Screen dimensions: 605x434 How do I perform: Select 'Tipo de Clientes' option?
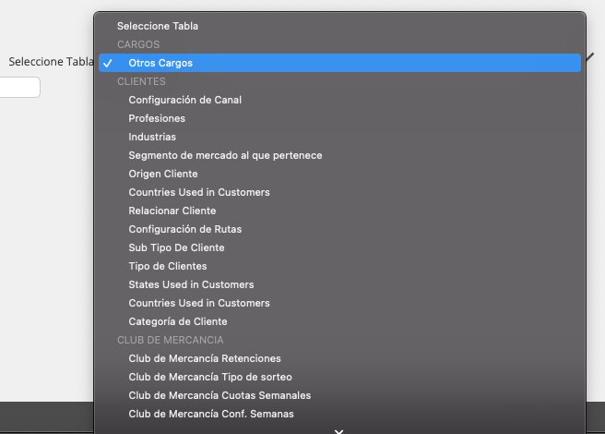339,266
